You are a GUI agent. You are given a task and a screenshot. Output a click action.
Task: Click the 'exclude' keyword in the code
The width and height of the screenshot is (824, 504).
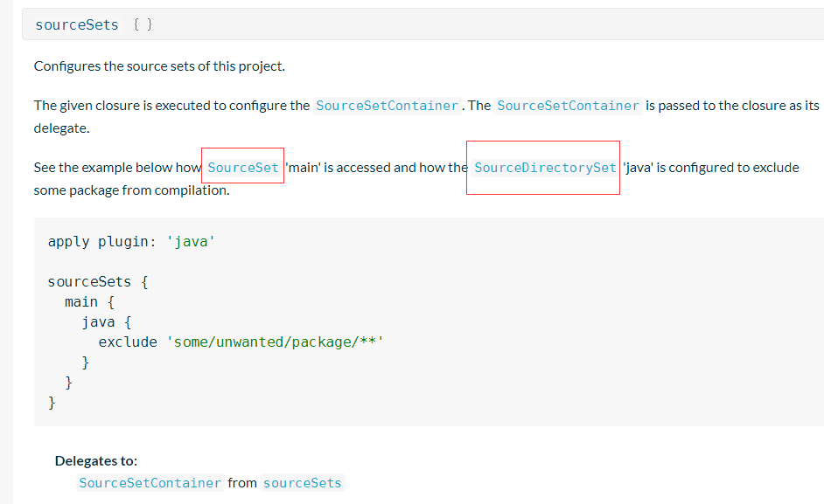[x=128, y=342]
